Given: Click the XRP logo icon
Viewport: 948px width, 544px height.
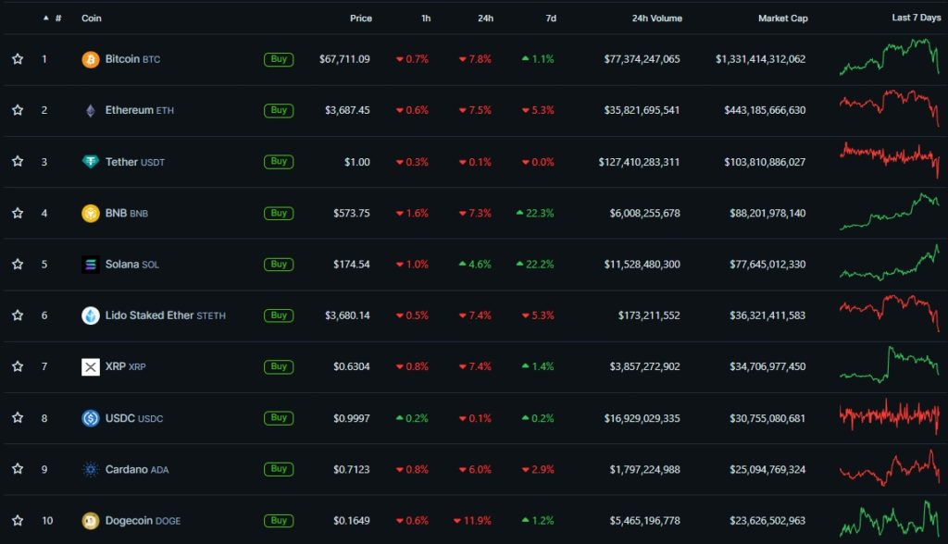Looking at the screenshot, I should 90,366.
